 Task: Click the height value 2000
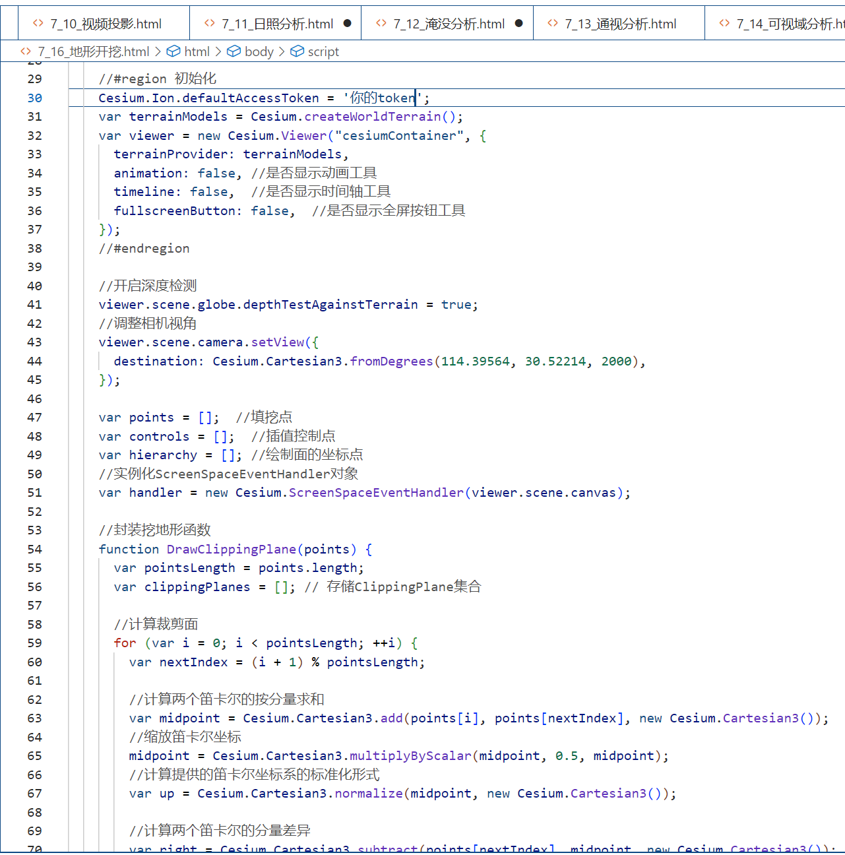(x=617, y=361)
